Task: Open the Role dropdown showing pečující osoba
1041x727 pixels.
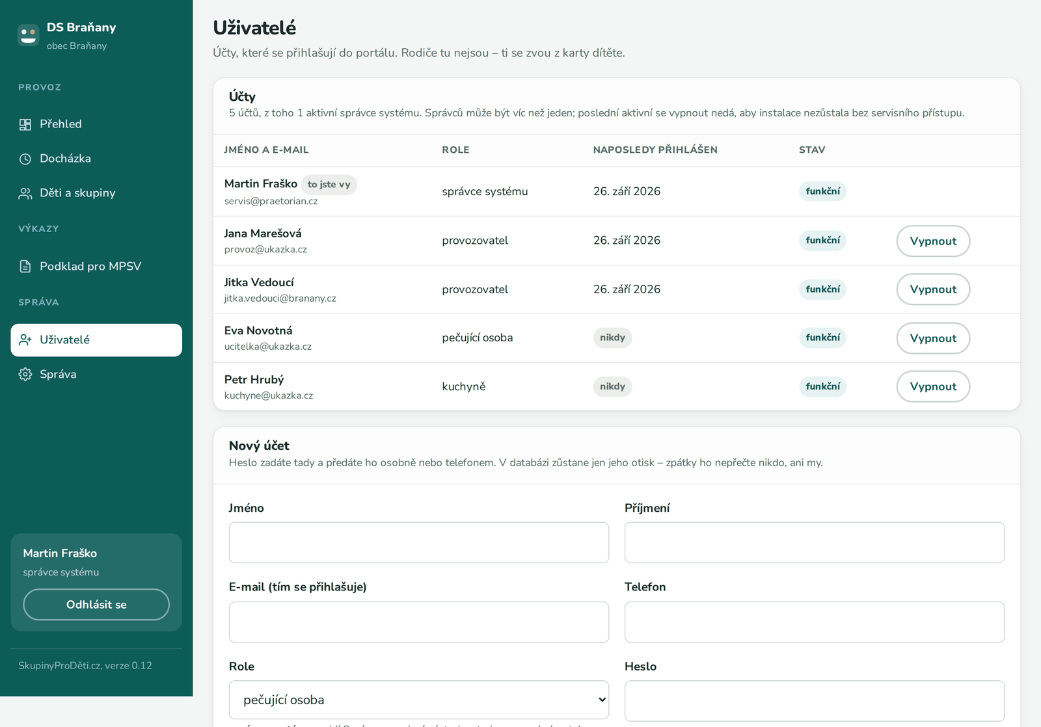Action: point(419,700)
